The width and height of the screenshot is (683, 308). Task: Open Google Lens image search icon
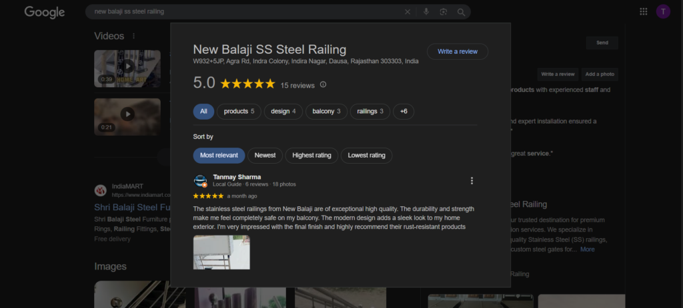[x=444, y=12]
